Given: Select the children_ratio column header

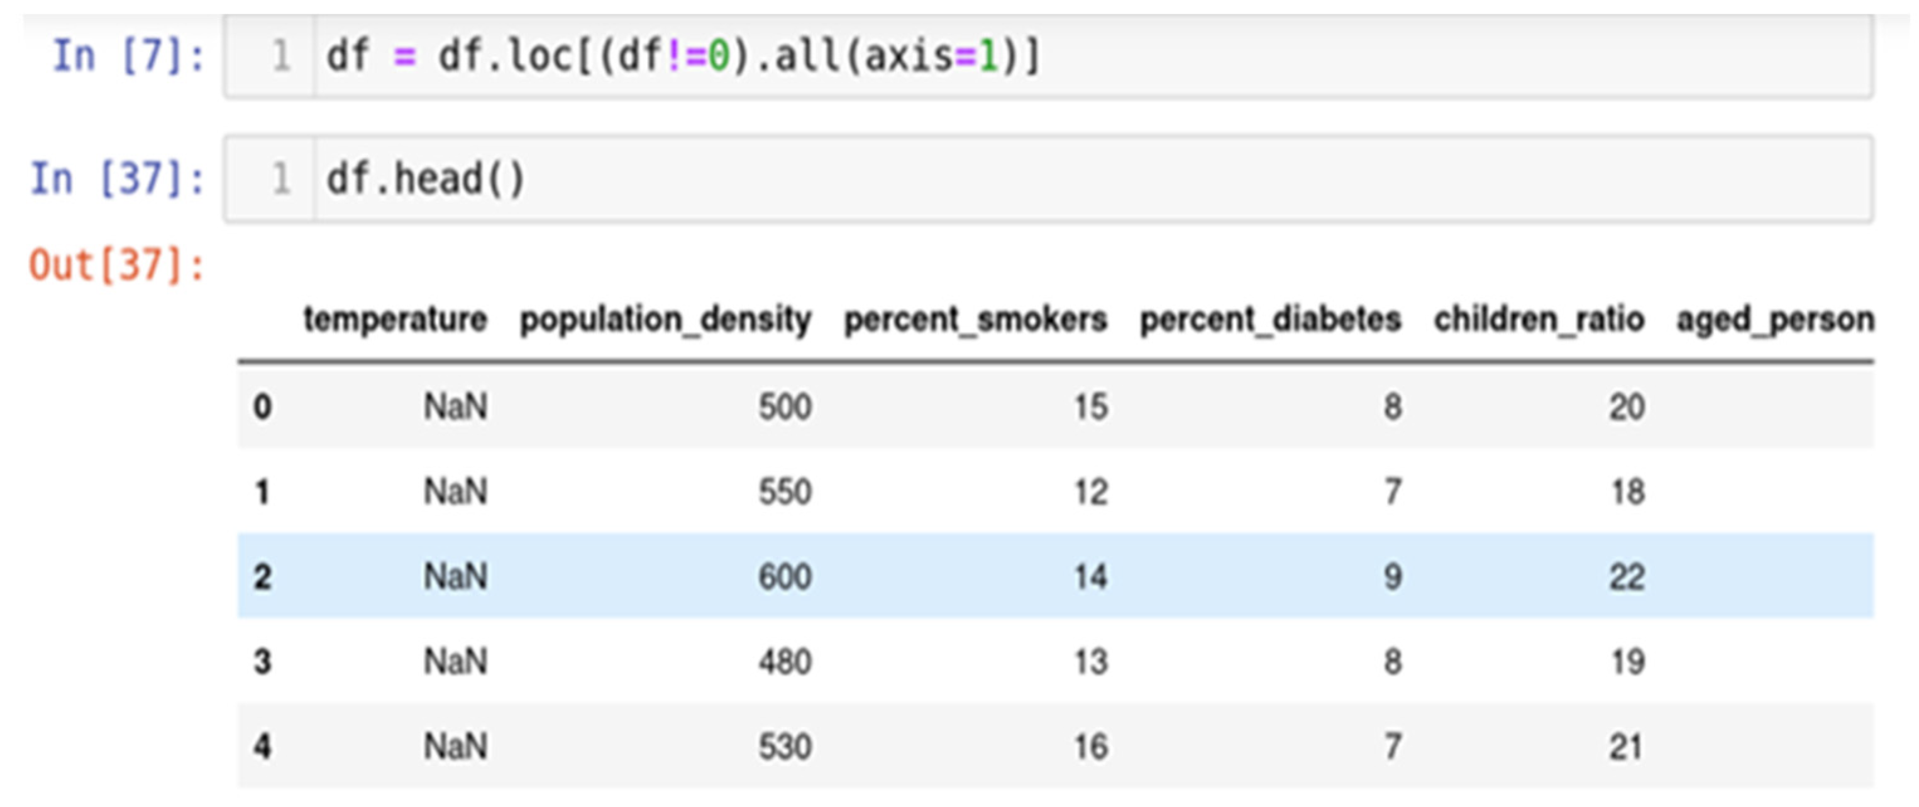Looking at the screenshot, I should click(1539, 319).
